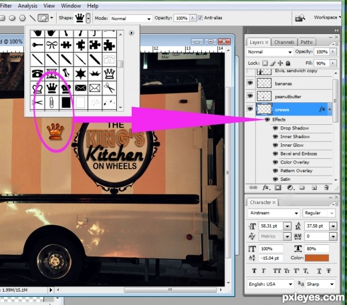This screenshot has width=347, height=305.
Task: Pick the five-point crown outline shape
Action: (x=109, y=73)
